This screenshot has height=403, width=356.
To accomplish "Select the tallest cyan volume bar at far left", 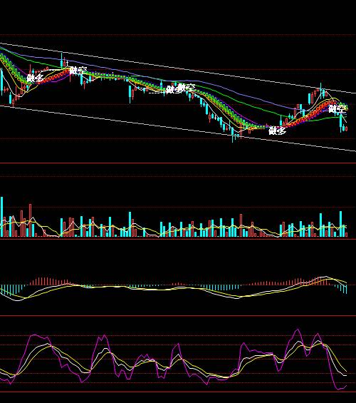I will point(2,217).
